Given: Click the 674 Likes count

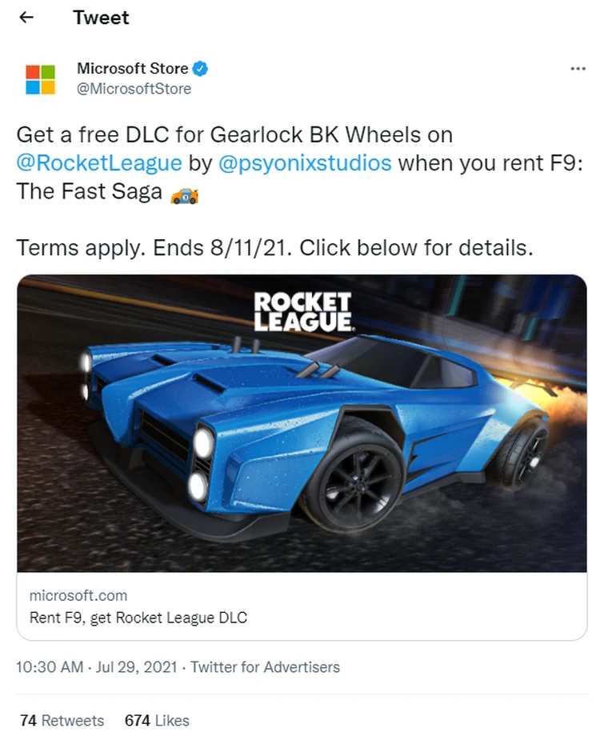Looking at the screenshot, I should click(x=157, y=720).
